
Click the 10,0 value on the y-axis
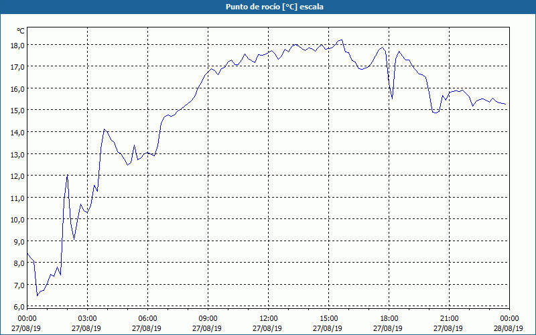[17, 220]
